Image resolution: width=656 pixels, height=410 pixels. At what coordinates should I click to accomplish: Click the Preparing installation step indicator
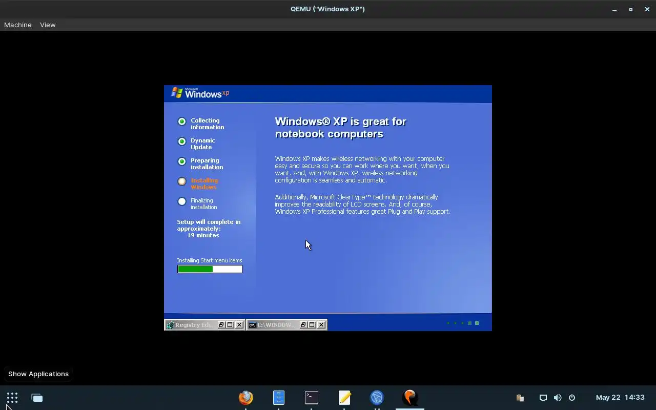[x=182, y=161]
